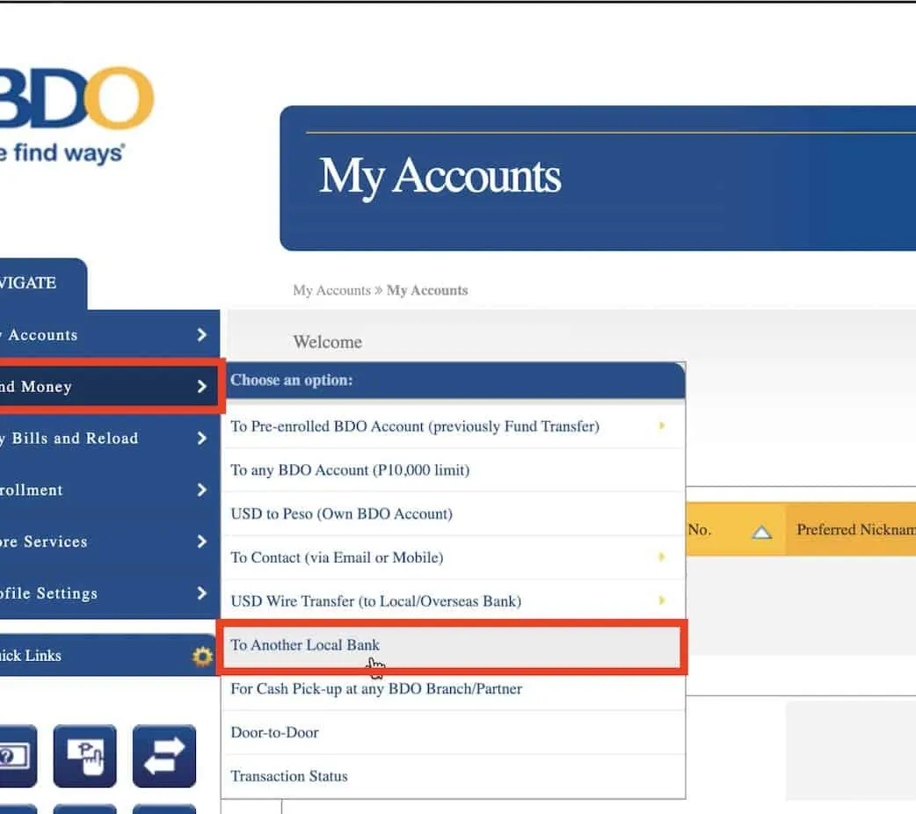Viewport: 916px width, 814px height.
Task: Click the cash inquiry question-mark quick link icon
Action: tap(13, 755)
